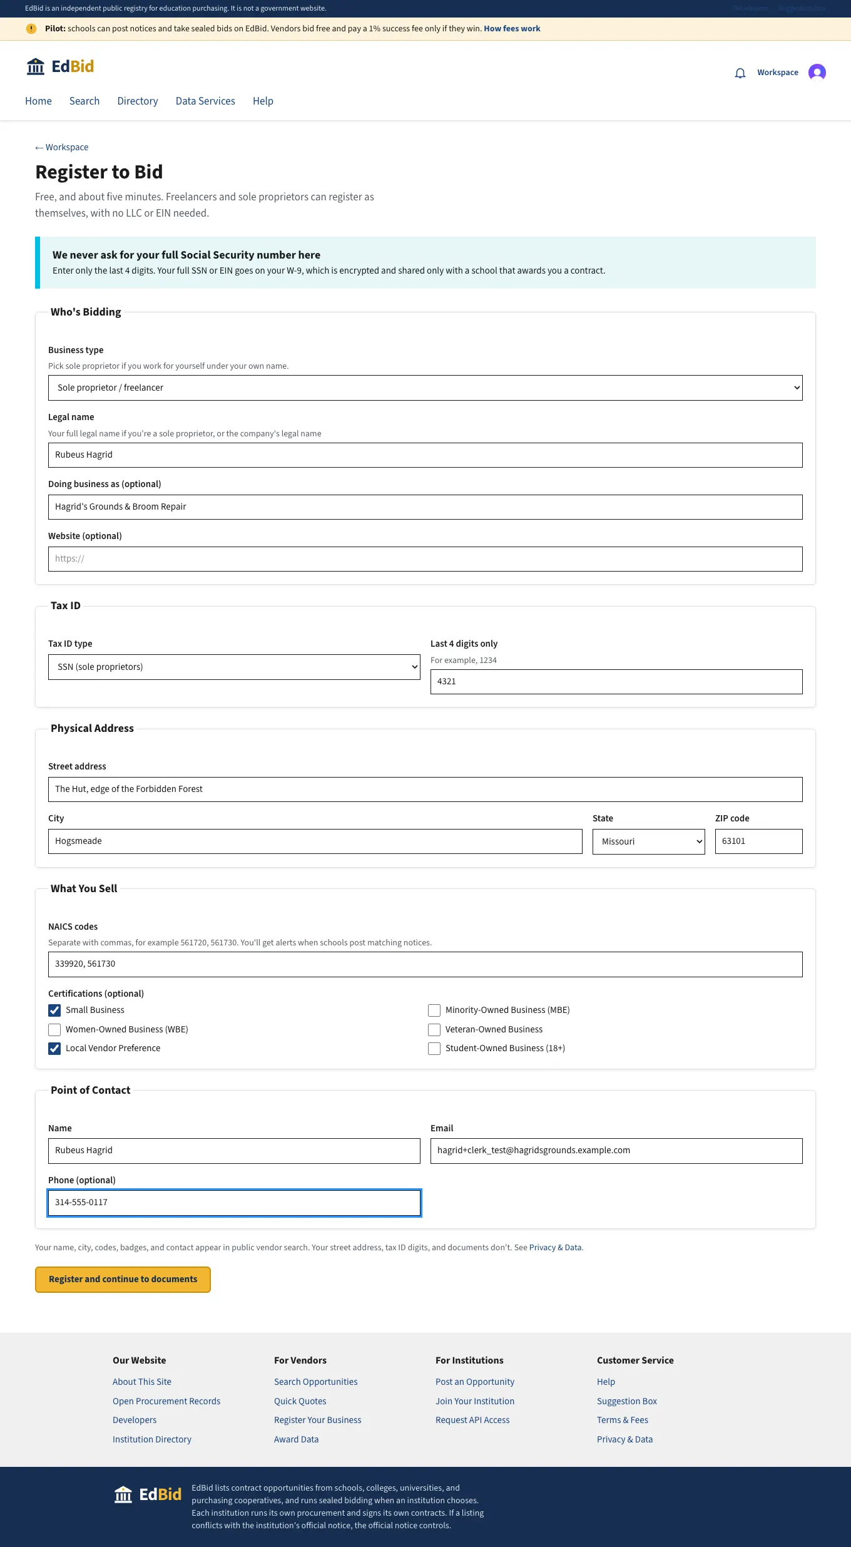Click Developers in the top dark bar
Screen dimensions: 851x1547
pyautogui.click(x=750, y=9)
